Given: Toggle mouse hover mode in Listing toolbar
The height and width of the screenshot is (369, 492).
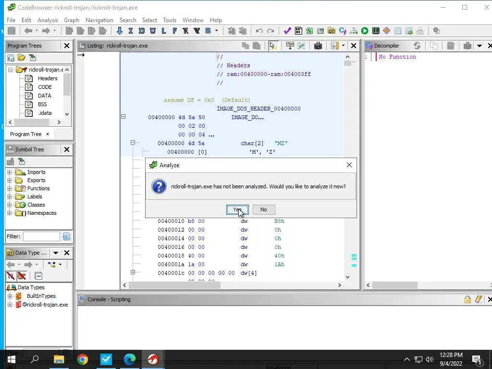Looking at the screenshot, I should tap(273, 46).
